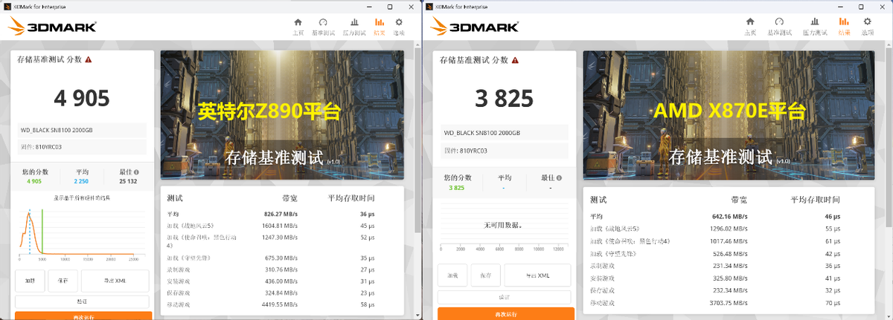Click average bandwidth 642.16 MB/s
Screen dimensions: 893x320
(730, 216)
